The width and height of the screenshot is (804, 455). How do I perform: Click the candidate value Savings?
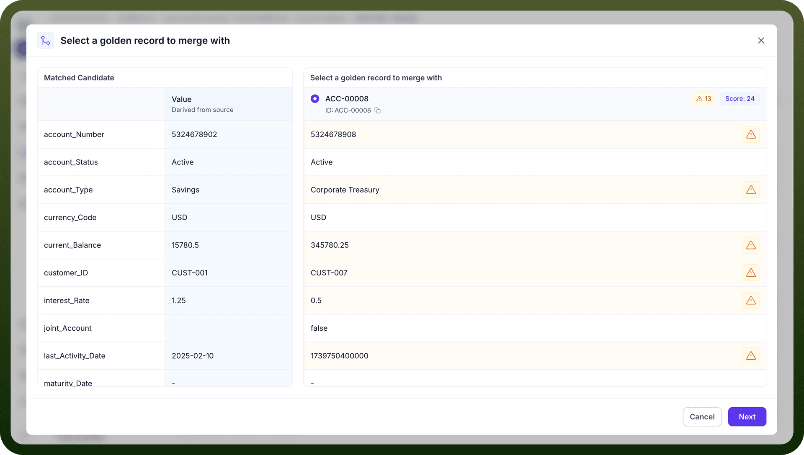(x=186, y=190)
